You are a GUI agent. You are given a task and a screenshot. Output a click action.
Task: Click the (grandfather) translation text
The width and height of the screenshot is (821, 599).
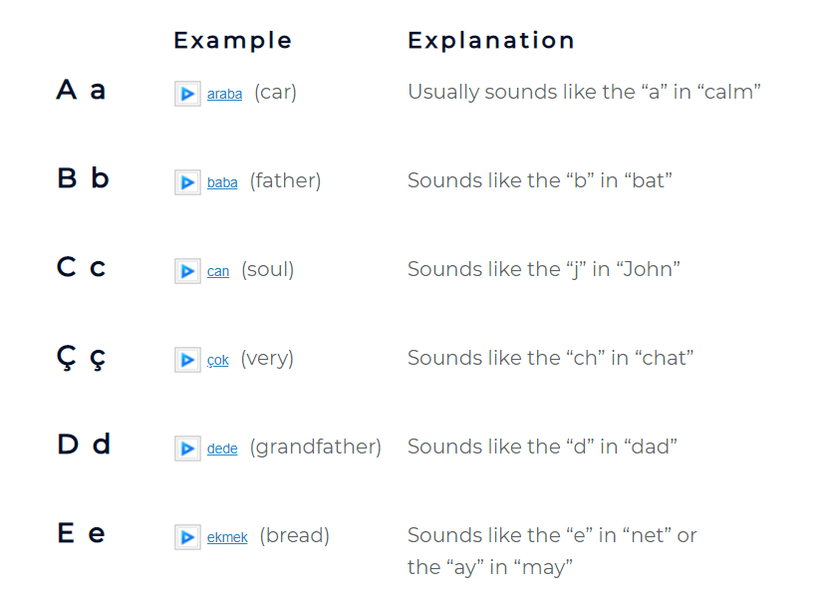tap(315, 447)
